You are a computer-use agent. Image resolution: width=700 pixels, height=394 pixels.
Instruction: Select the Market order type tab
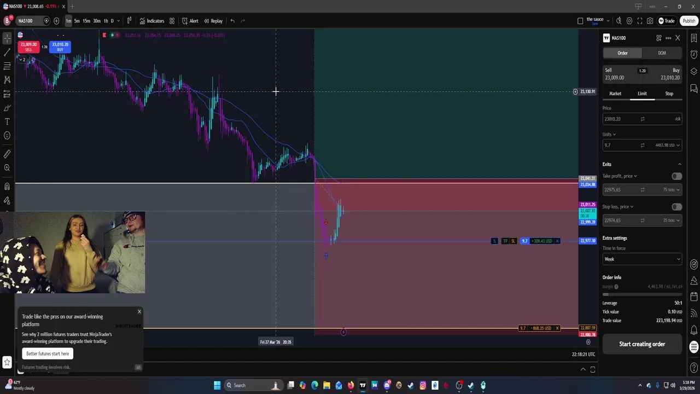click(x=615, y=94)
